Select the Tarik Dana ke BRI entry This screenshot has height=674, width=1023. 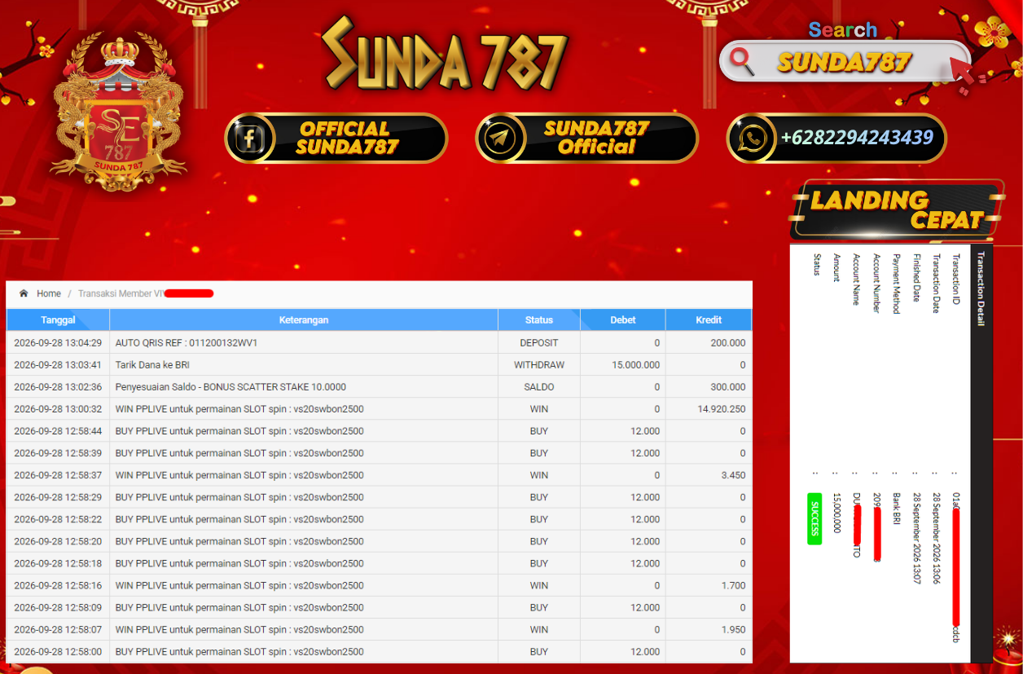click(x=153, y=365)
